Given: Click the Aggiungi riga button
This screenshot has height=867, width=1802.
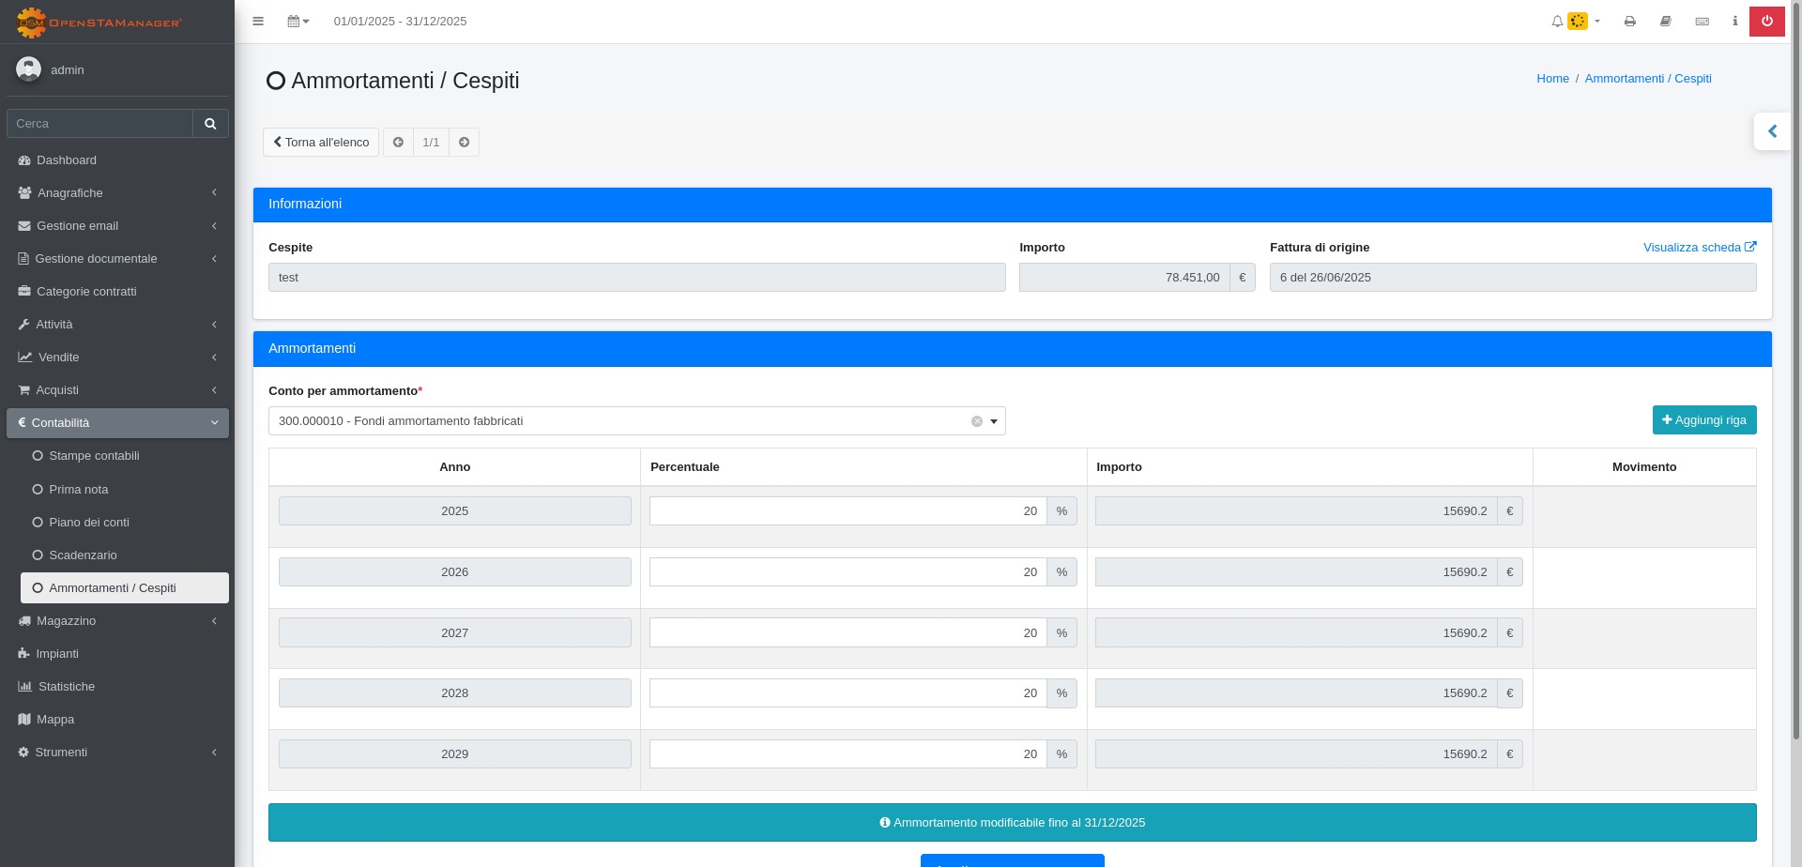Looking at the screenshot, I should click(1703, 420).
